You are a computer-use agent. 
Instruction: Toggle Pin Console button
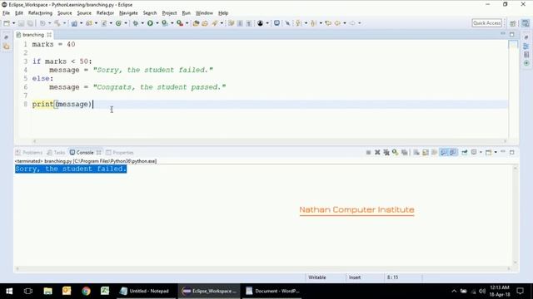pos(465,153)
